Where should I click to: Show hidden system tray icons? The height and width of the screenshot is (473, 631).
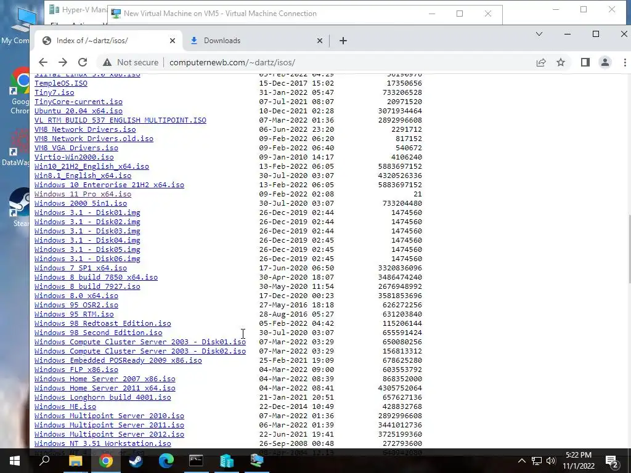tap(521, 461)
